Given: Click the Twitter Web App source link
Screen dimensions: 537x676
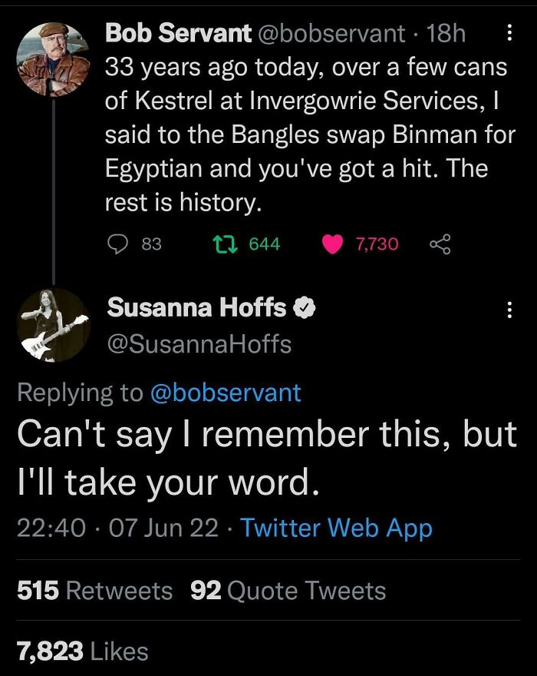Looking at the screenshot, I should [336, 529].
